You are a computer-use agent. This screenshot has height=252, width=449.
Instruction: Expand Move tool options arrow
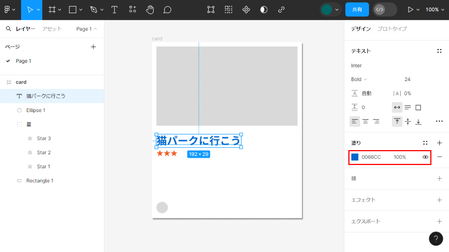point(39,10)
